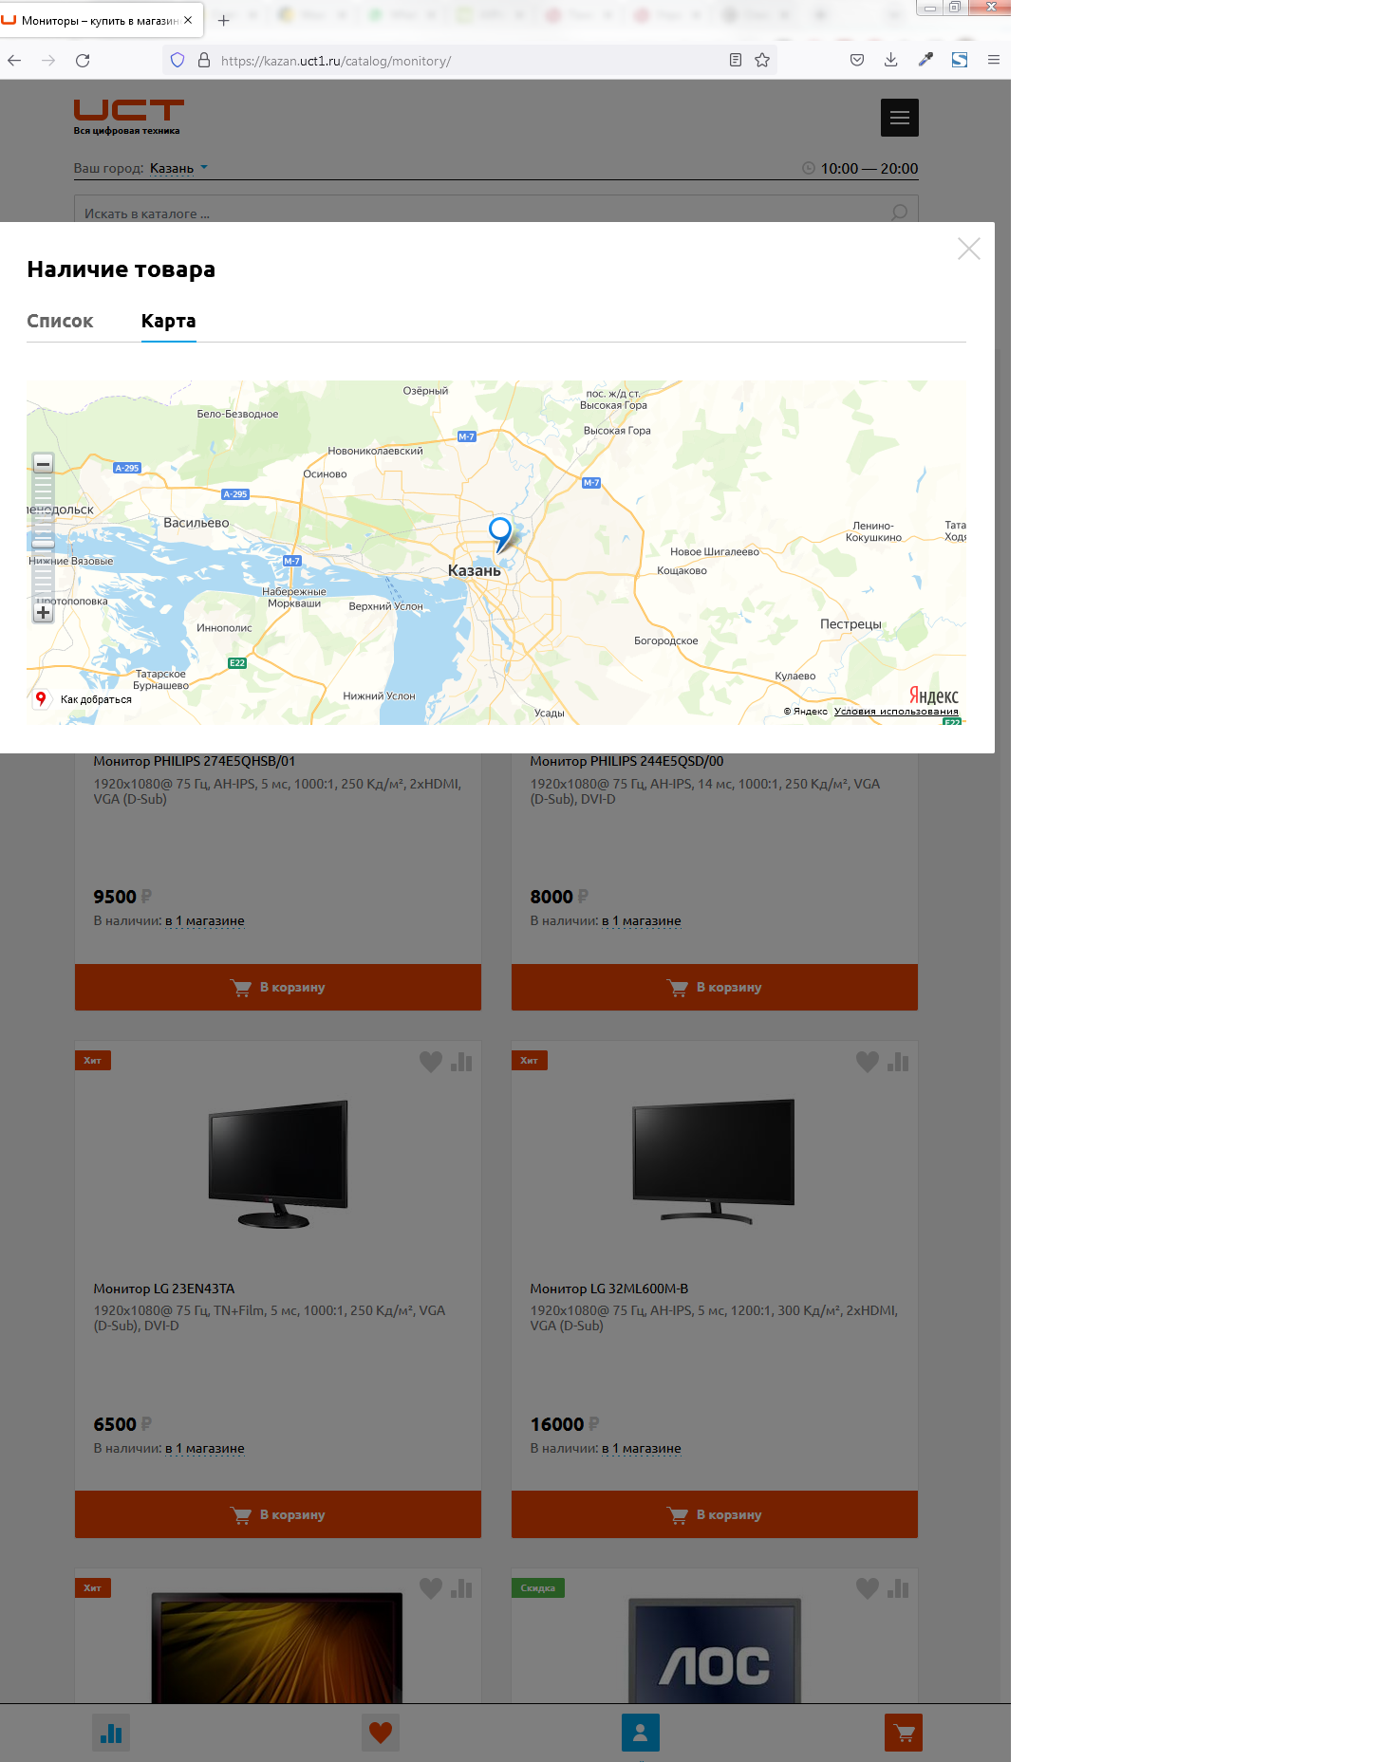Show store availability for LG 23EN43TA
Image resolution: width=1383 pixels, height=1762 pixels.
[x=205, y=1448]
